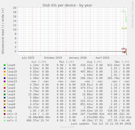Click the 'loop0' device name
The image size is (135, 130).
[x=11, y=65]
